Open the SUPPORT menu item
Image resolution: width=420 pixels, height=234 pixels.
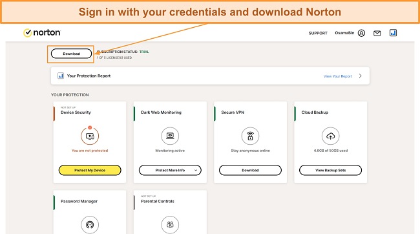click(x=318, y=33)
